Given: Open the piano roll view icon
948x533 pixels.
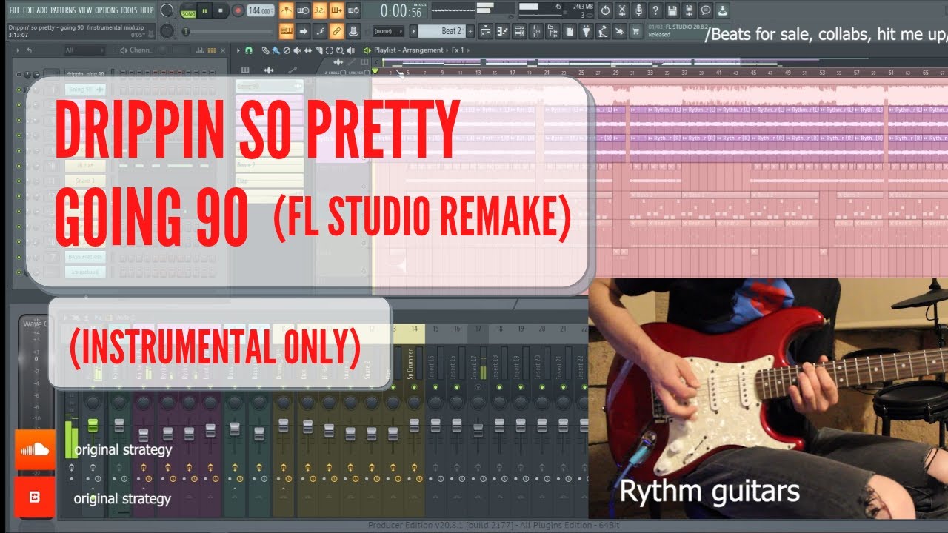Looking at the screenshot, I should pyautogui.click(x=503, y=31).
